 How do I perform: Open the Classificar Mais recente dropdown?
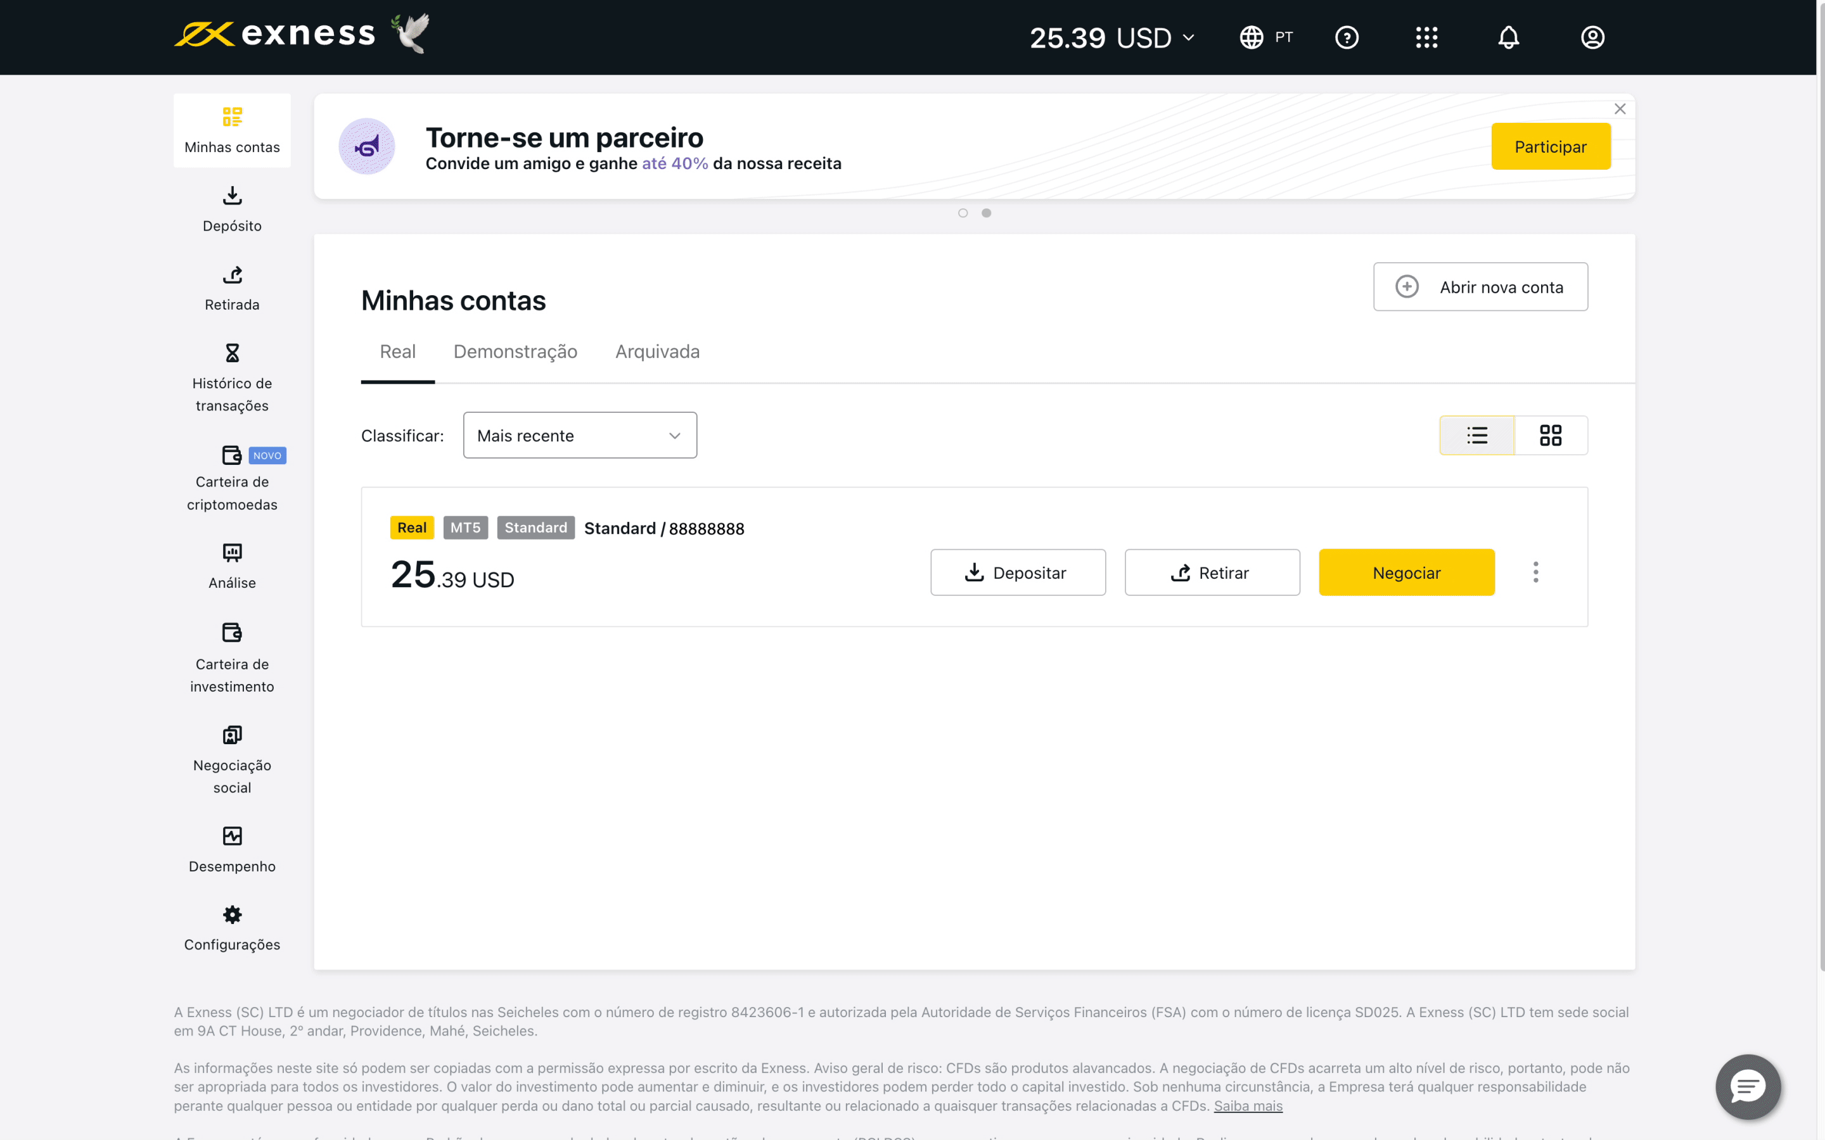(x=580, y=435)
